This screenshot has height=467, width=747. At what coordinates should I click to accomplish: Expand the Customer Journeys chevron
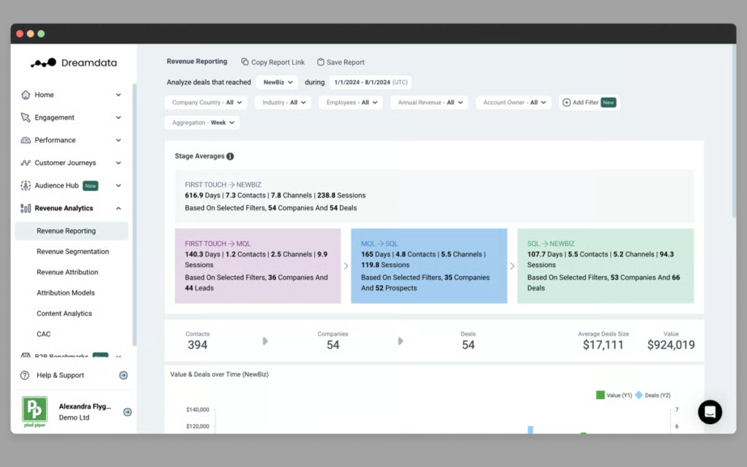coord(118,163)
